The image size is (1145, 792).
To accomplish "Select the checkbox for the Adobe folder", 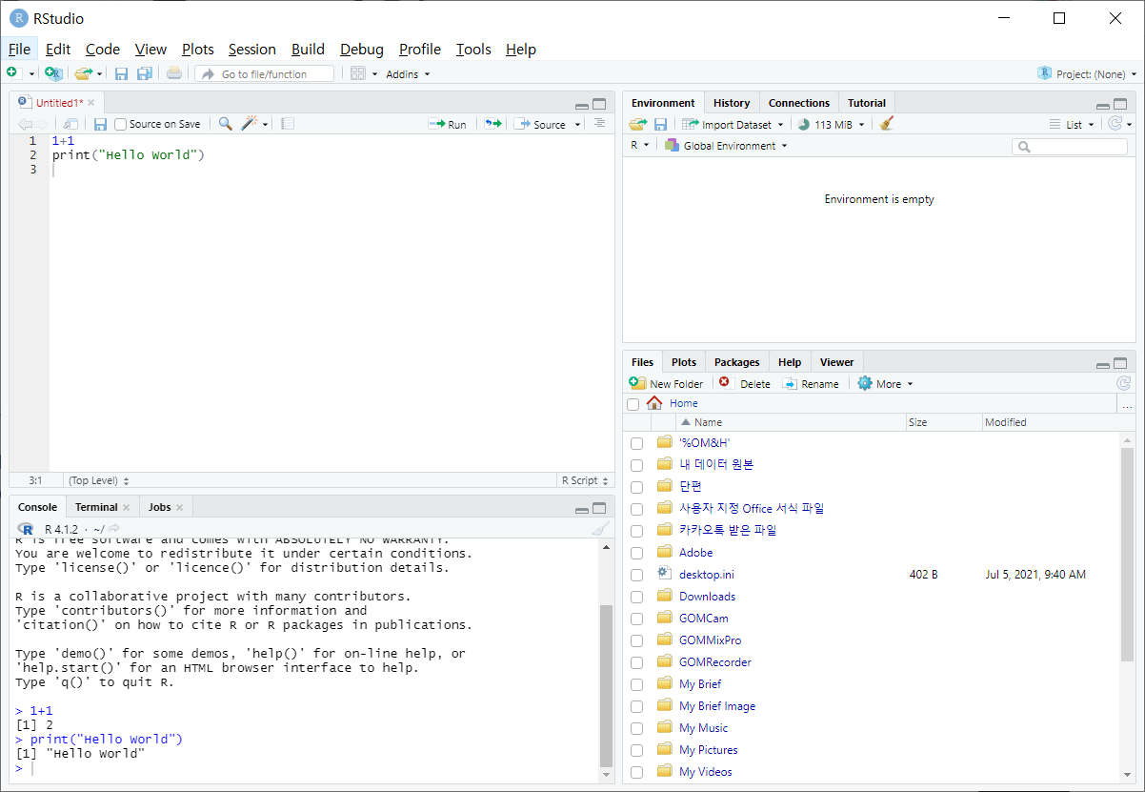I will tap(636, 553).
